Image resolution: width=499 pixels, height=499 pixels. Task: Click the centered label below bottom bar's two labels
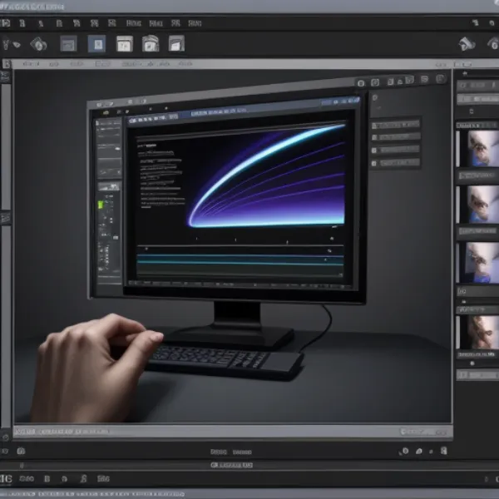tap(231, 465)
